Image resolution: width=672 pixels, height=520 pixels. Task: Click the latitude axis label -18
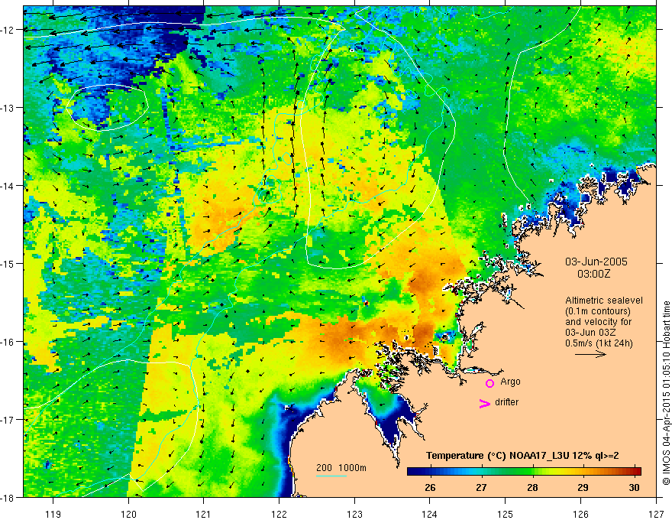[8, 497]
